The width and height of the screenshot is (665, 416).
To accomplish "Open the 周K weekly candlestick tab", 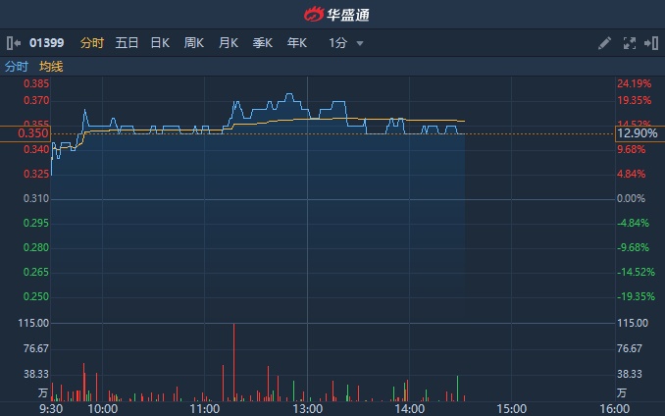I will pyautogui.click(x=194, y=43).
